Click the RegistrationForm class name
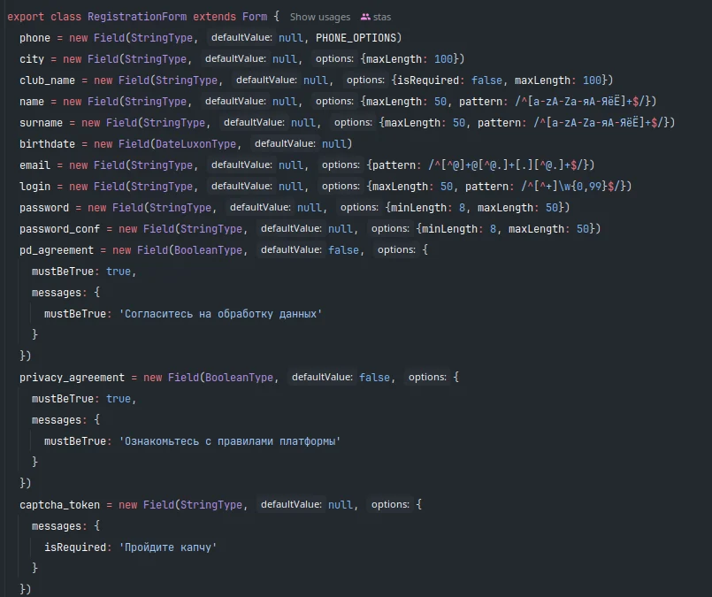Screen dimensions: 712x597 [x=137, y=17]
